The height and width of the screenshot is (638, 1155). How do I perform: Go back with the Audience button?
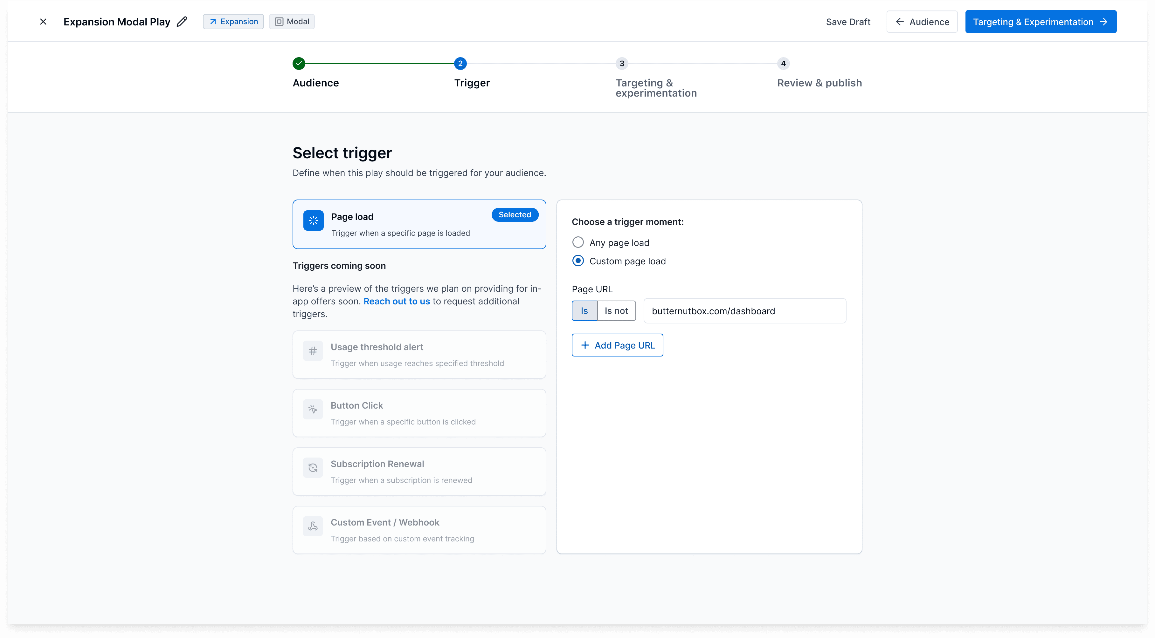click(x=922, y=22)
